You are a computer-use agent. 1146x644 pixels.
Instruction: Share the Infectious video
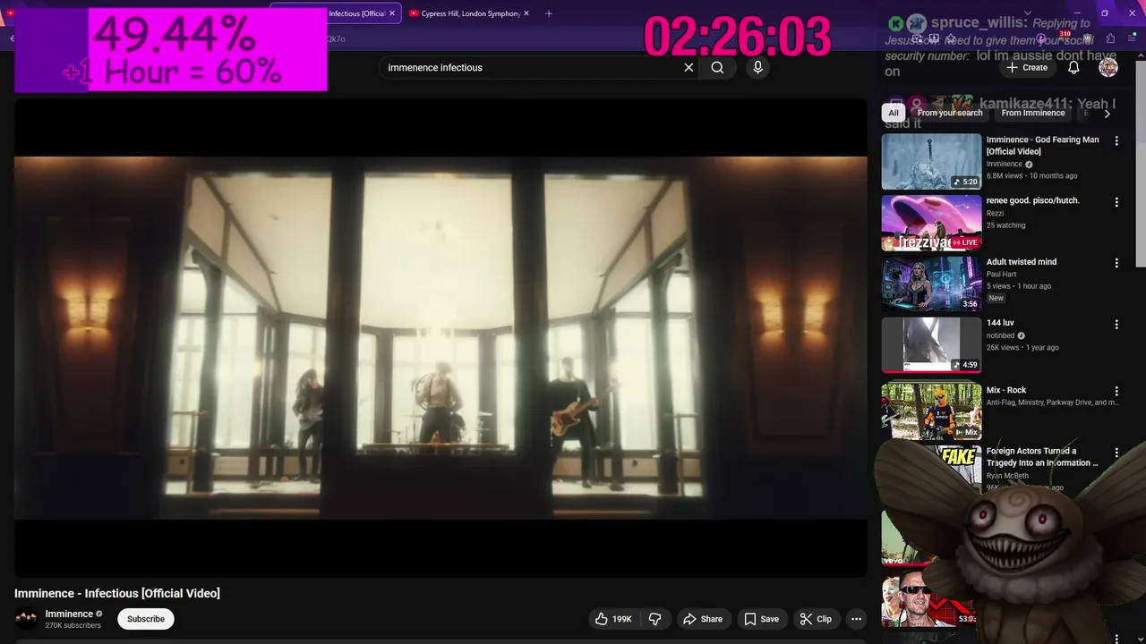[x=703, y=619]
